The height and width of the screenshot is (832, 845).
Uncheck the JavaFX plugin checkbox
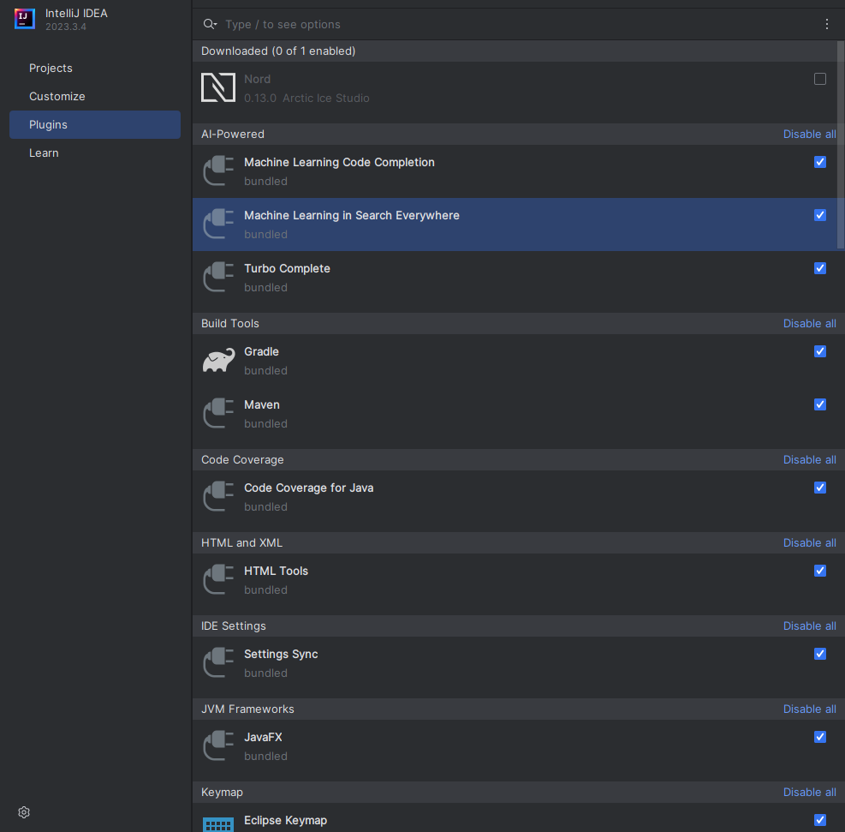[x=819, y=737]
